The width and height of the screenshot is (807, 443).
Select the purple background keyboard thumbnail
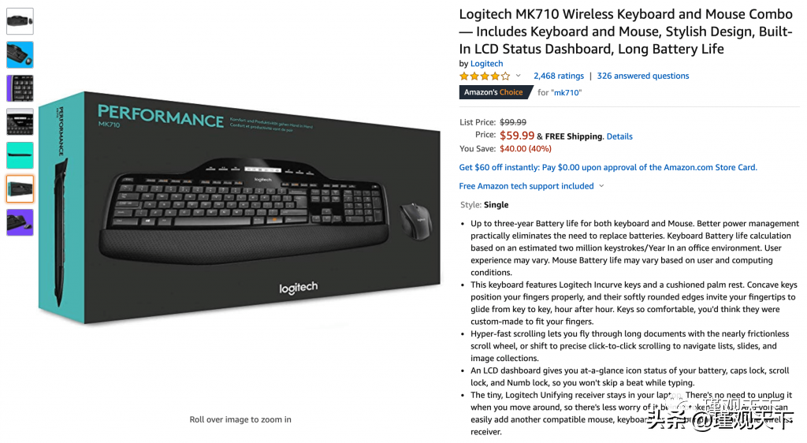(20, 222)
